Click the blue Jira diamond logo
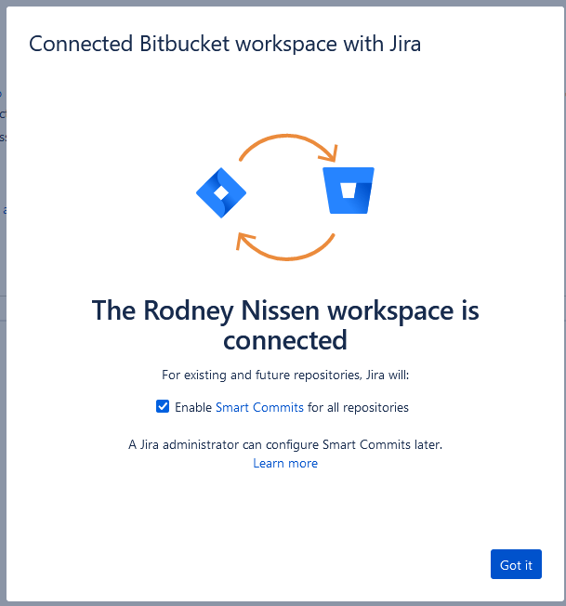This screenshot has height=606, width=566. tap(220, 193)
